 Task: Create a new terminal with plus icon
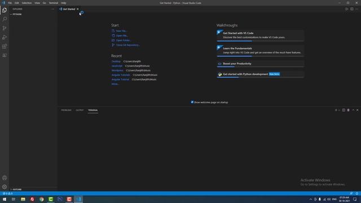336,111
